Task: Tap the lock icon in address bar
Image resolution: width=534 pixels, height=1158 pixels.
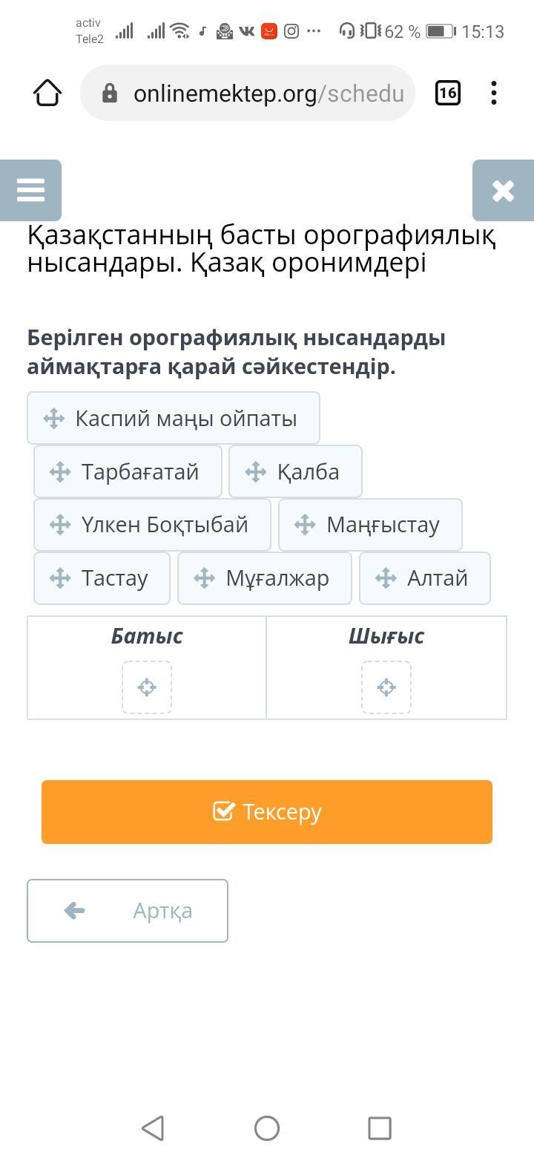Action: pos(110,93)
